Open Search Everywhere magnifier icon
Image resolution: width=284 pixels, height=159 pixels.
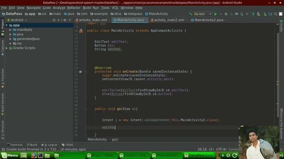click(276, 14)
